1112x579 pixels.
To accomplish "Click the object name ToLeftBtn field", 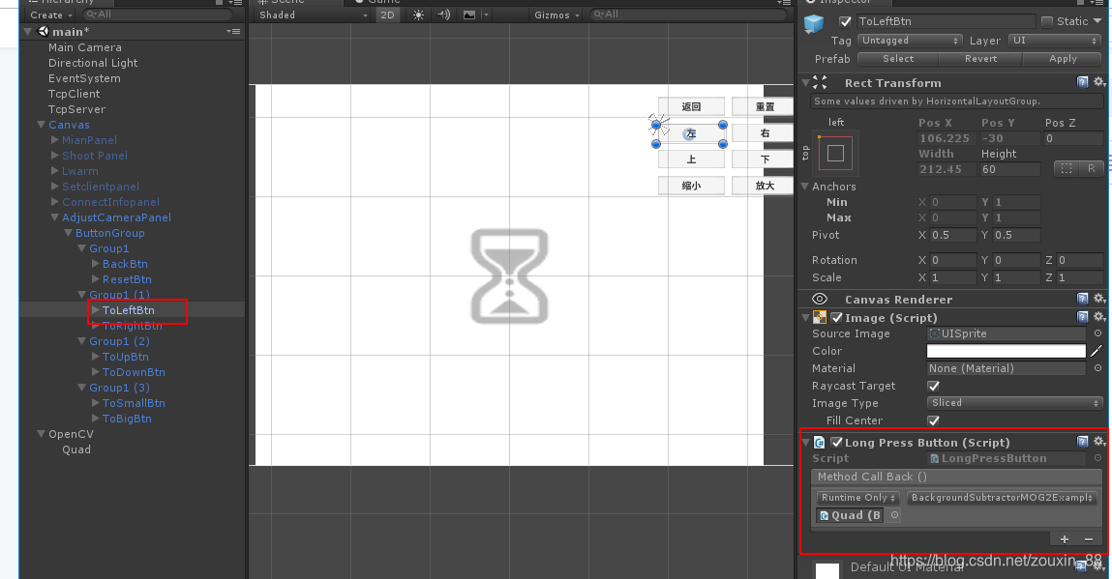I will click(946, 21).
